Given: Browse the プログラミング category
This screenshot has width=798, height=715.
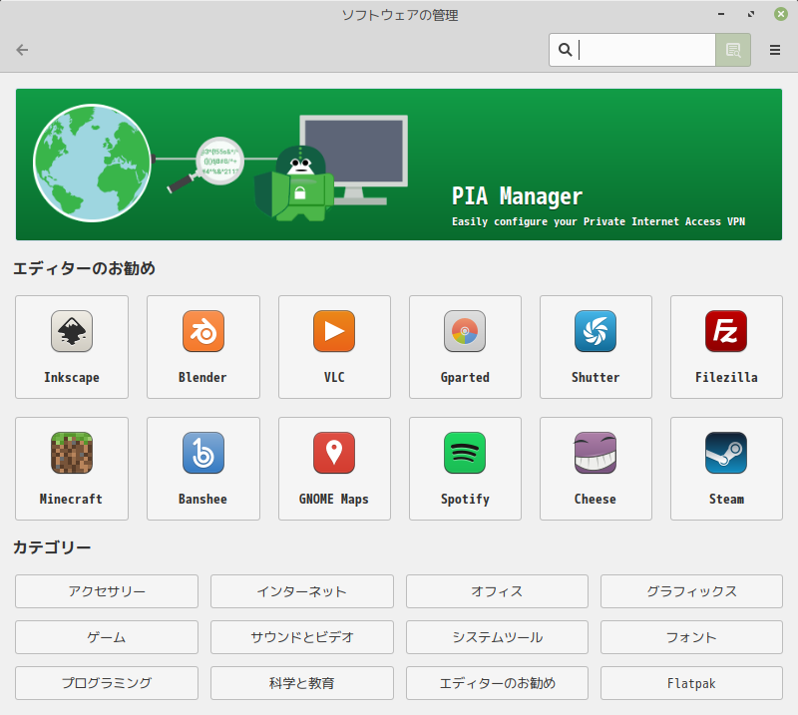Looking at the screenshot, I should pos(107,683).
